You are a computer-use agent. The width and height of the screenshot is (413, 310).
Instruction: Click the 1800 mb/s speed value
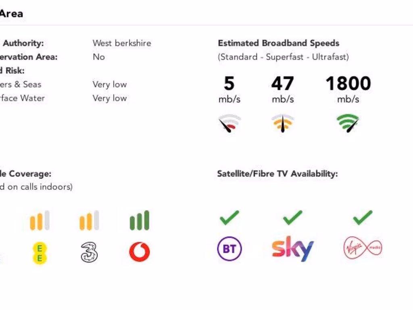click(348, 84)
